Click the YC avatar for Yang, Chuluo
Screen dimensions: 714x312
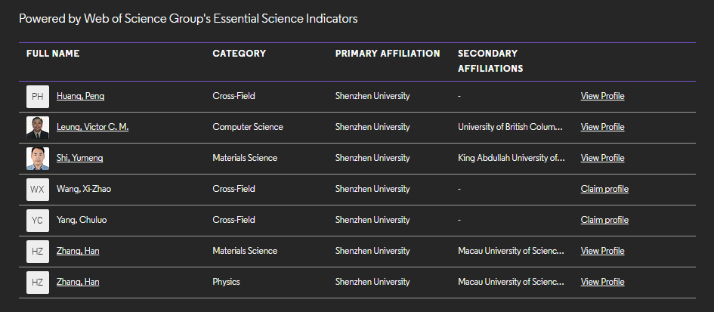[38, 221]
